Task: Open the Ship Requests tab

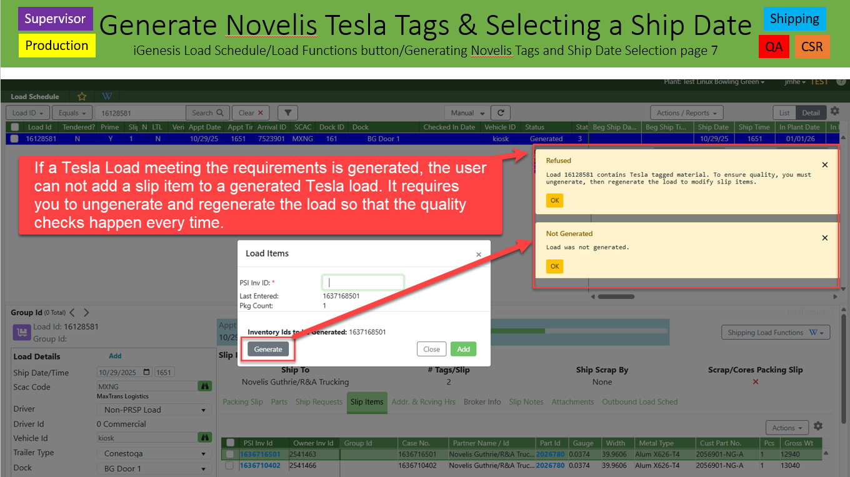Action: (x=319, y=402)
